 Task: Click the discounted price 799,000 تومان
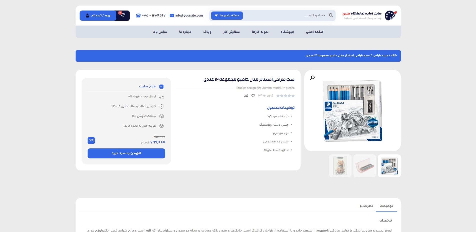pos(153,142)
